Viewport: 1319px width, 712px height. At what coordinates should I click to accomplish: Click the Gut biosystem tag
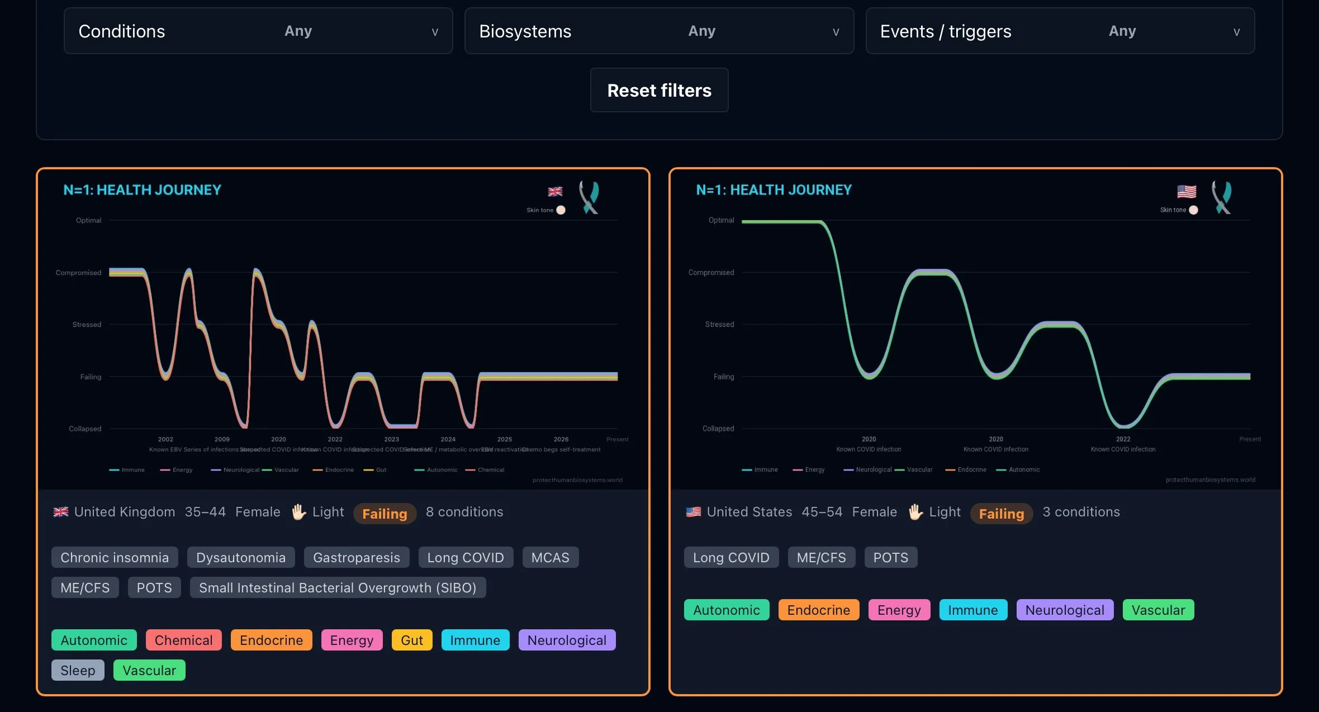pyautogui.click(x=412, y=640)
